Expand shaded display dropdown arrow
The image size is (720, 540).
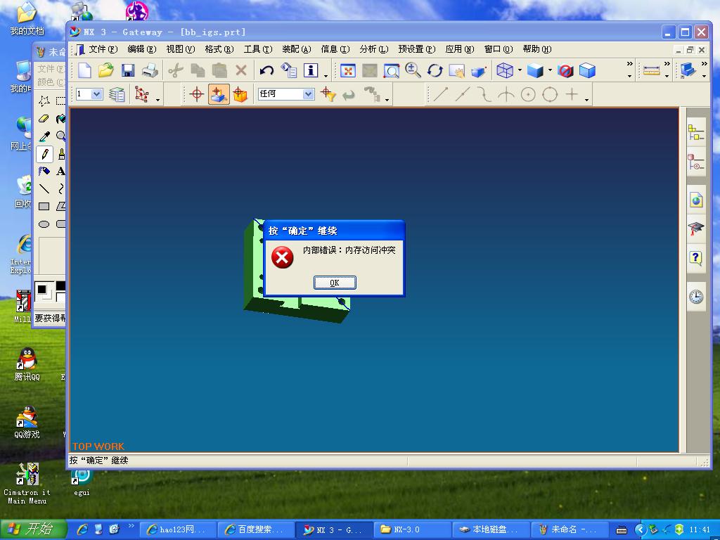click(550, 70)
